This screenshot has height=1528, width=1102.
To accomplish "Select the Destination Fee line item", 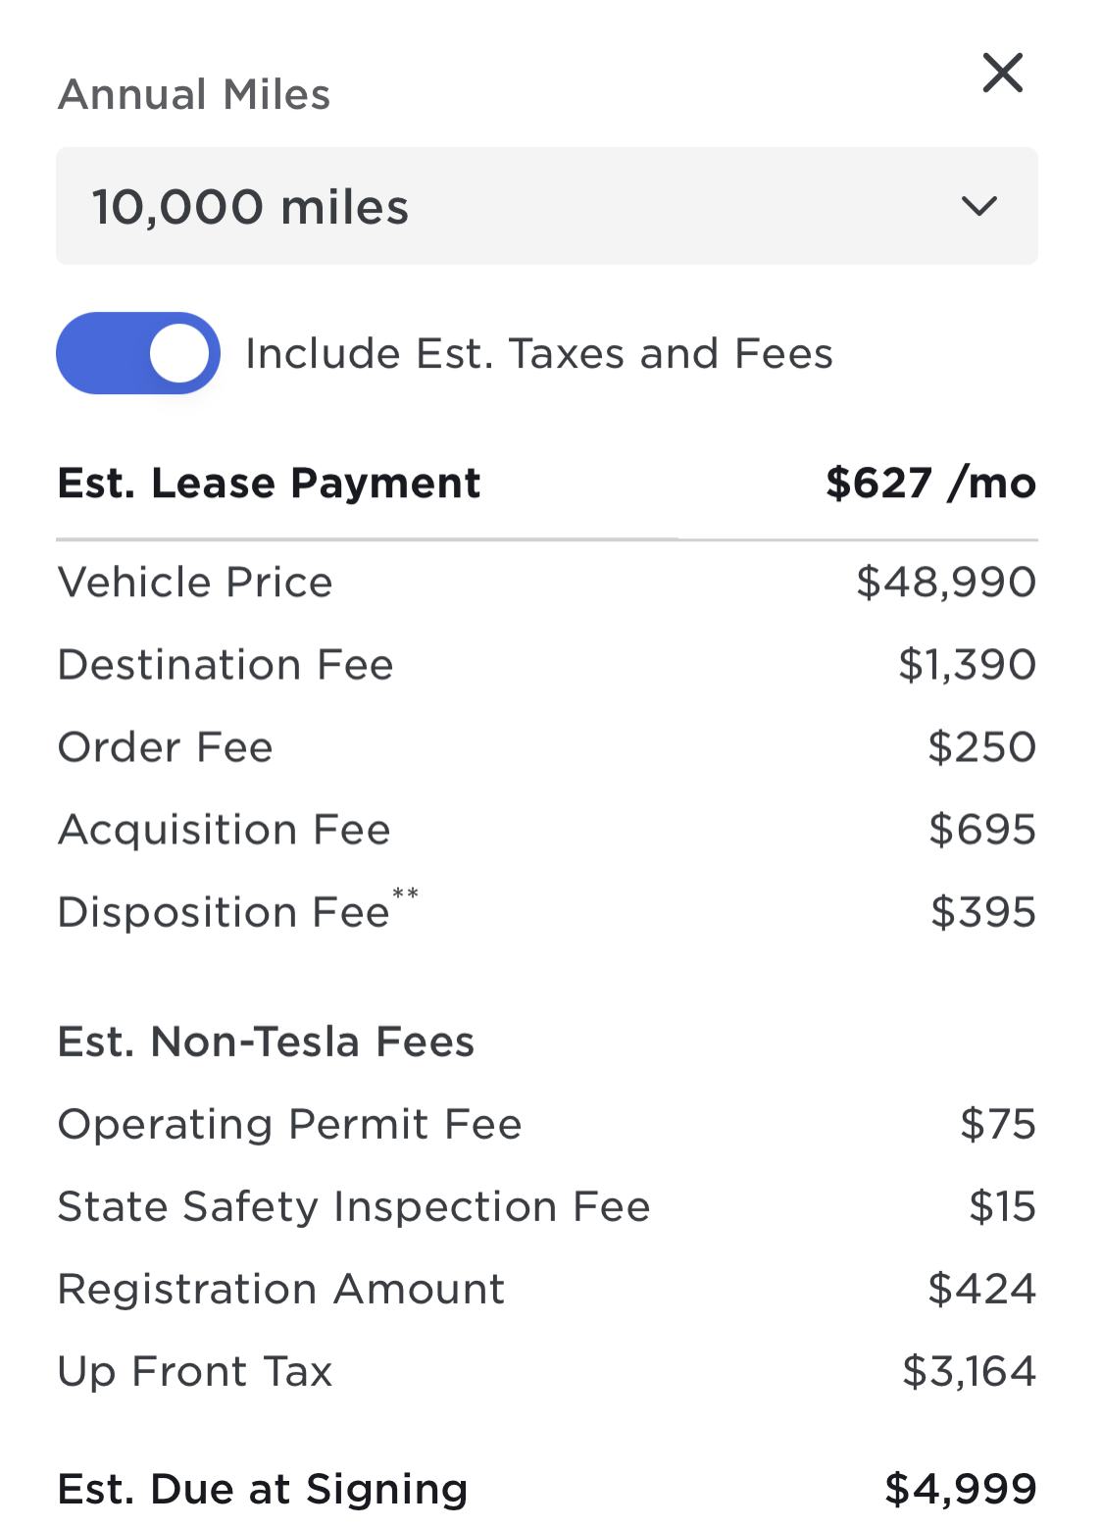I will 547,664.
